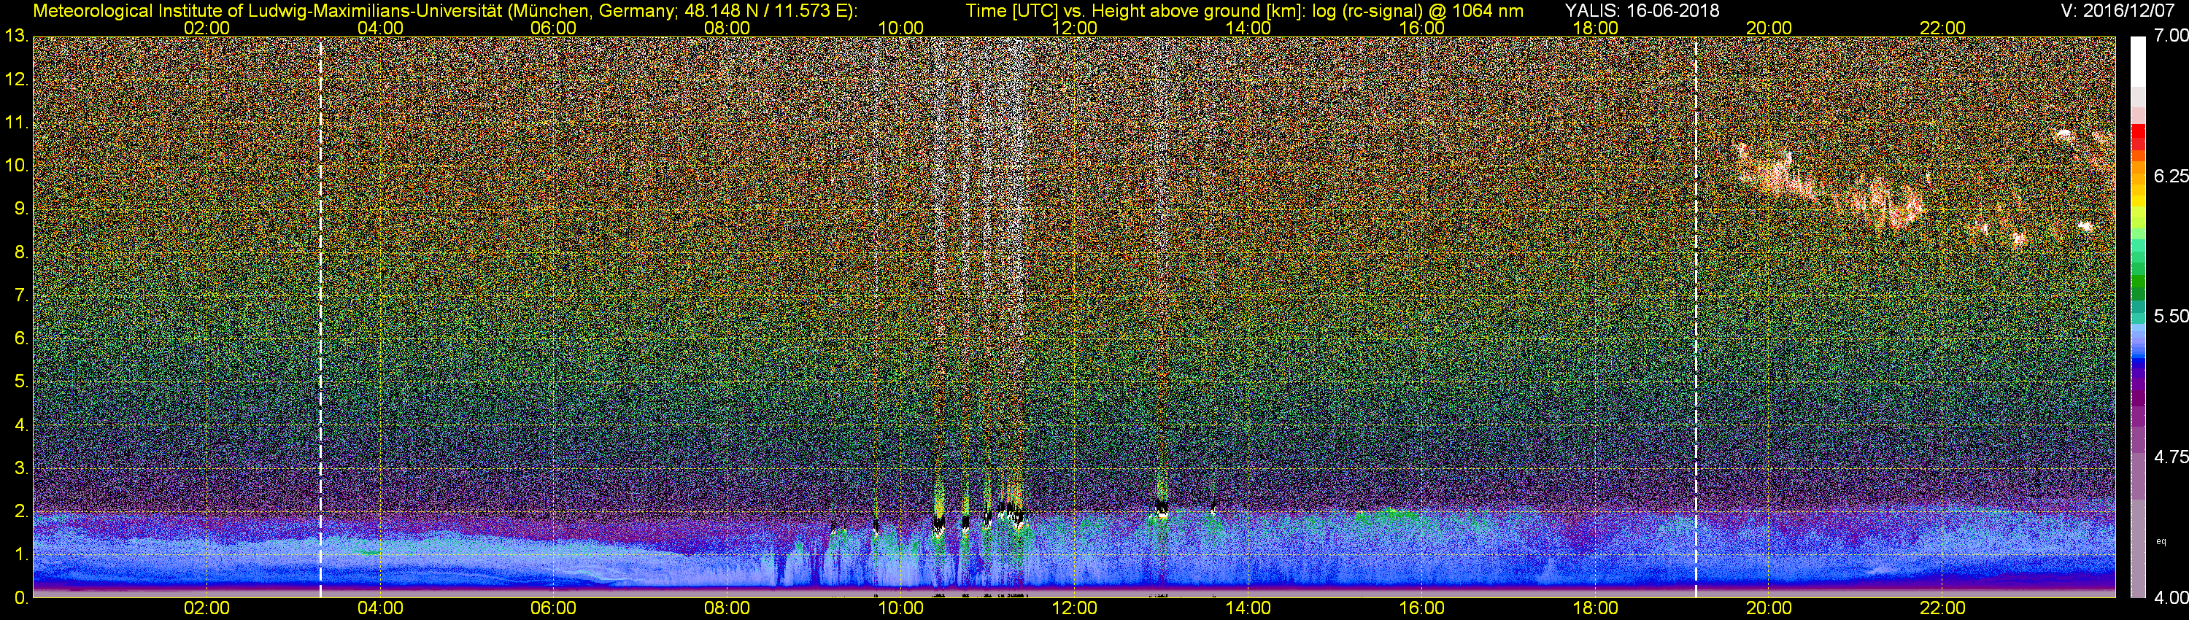Viewport: 2189px width, 620px height.
Task: Click the '08:00' label on bottom time axis
Action: pos(727,608)
